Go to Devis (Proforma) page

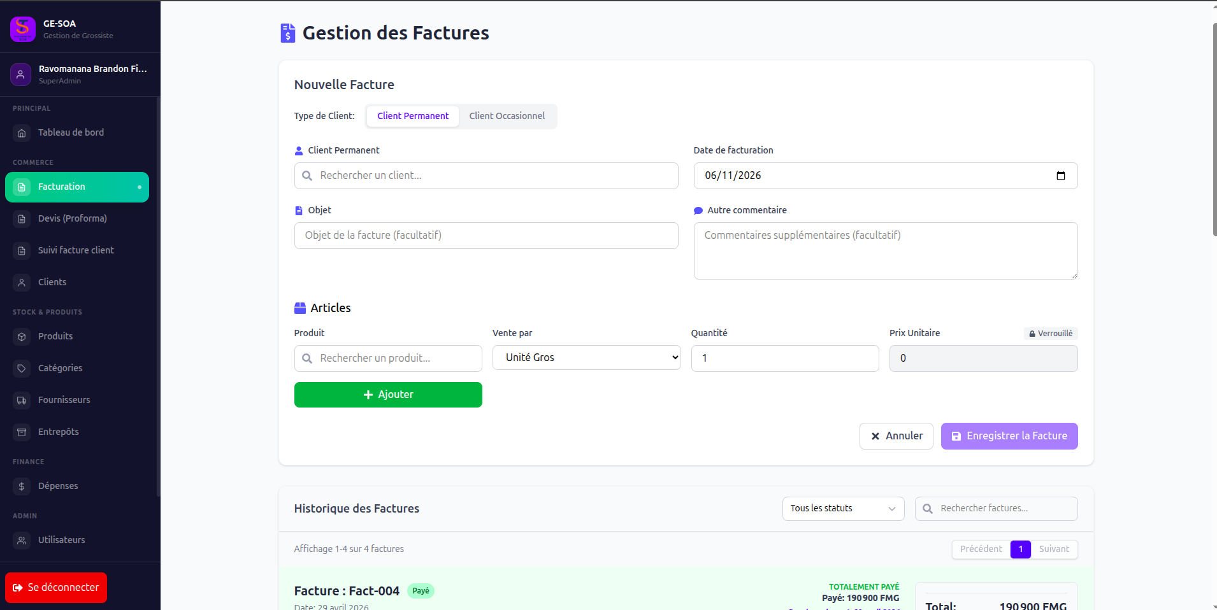click(x=77, y=219)
